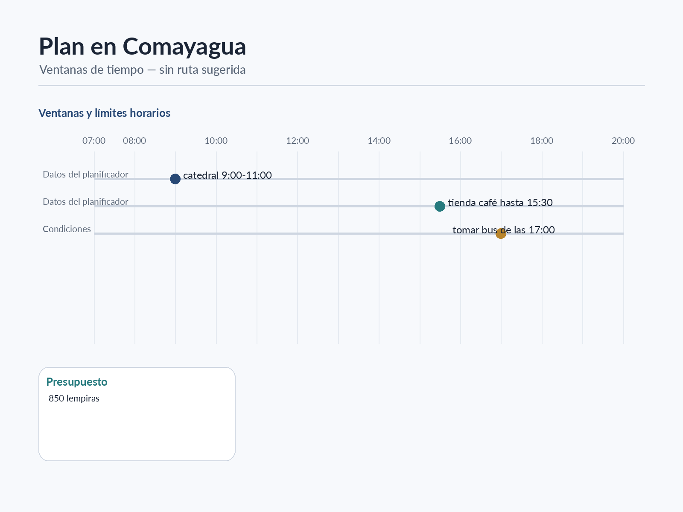Select the label 'catedral 9:00-11:00'

click(x=228, y=175)
